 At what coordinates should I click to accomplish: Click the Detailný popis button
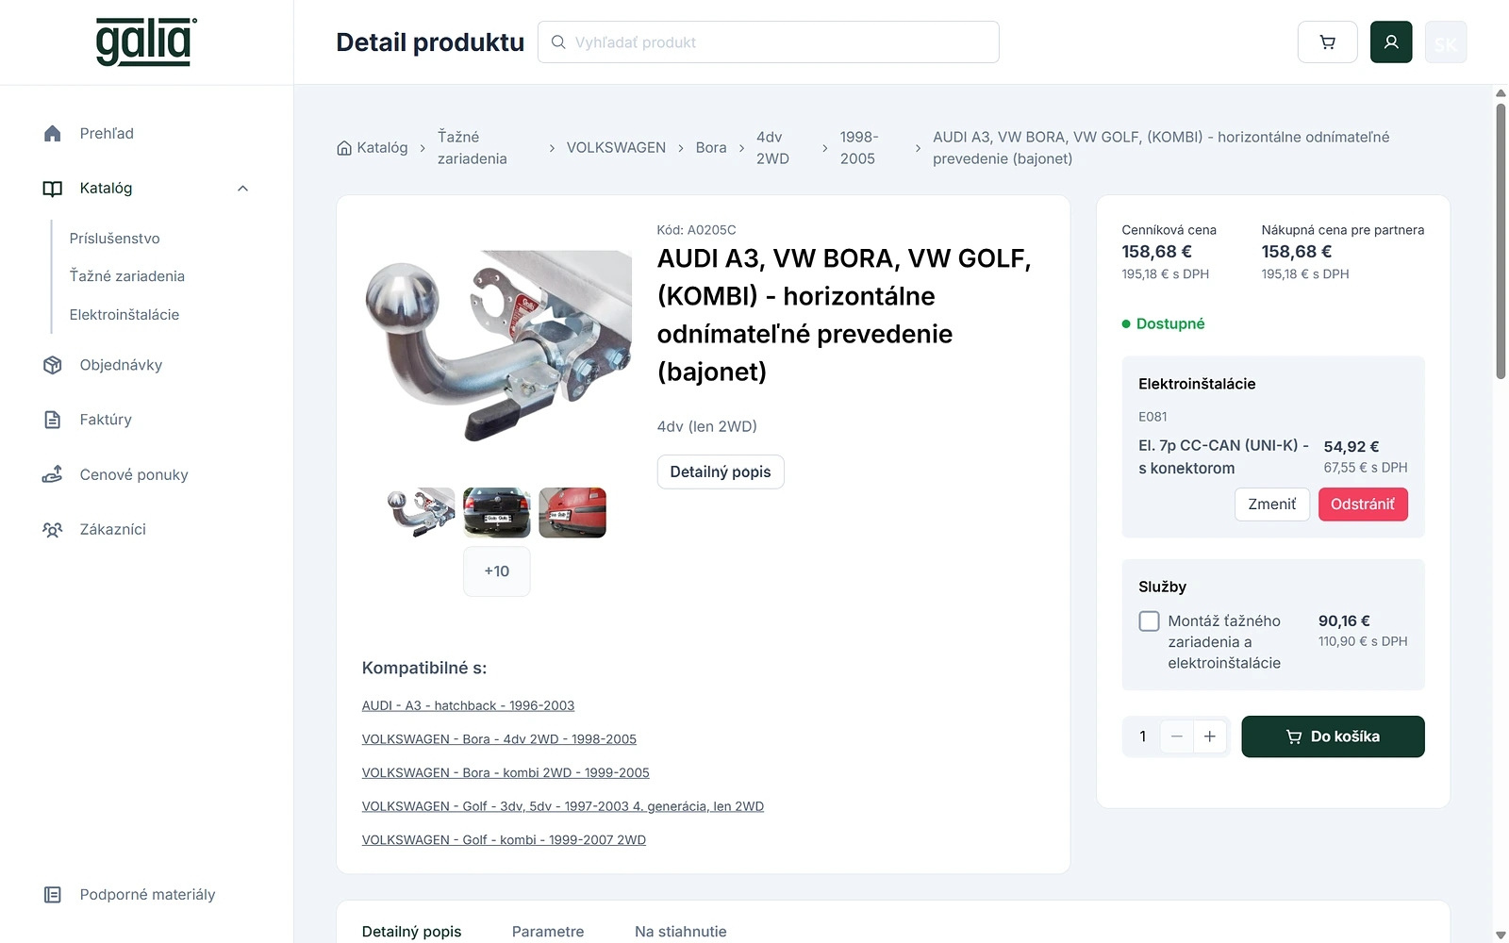click(721, 471)
